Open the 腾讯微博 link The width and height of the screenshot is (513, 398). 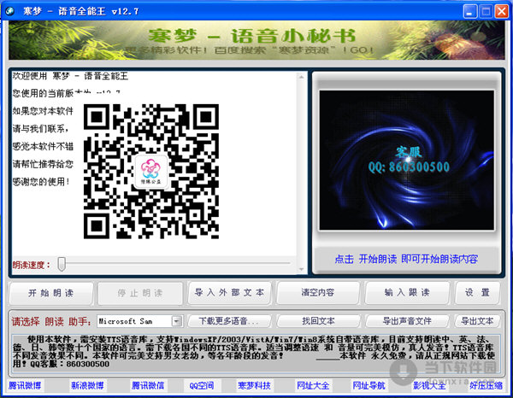click(x=25, y=386)
